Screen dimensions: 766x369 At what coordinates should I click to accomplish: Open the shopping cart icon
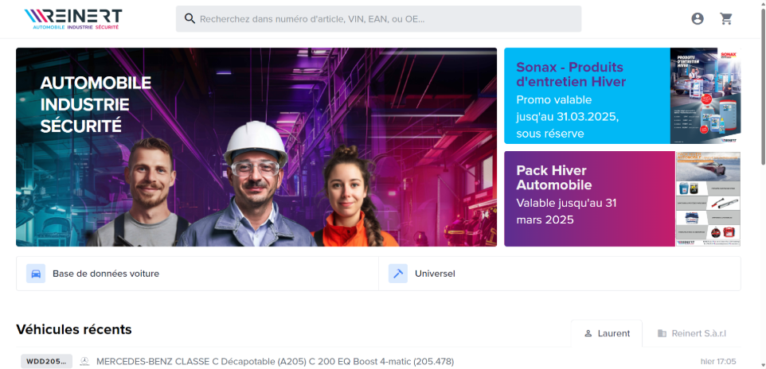726,19
